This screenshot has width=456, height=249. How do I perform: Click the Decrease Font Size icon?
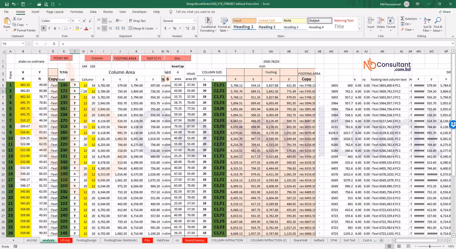coord(90,21)
